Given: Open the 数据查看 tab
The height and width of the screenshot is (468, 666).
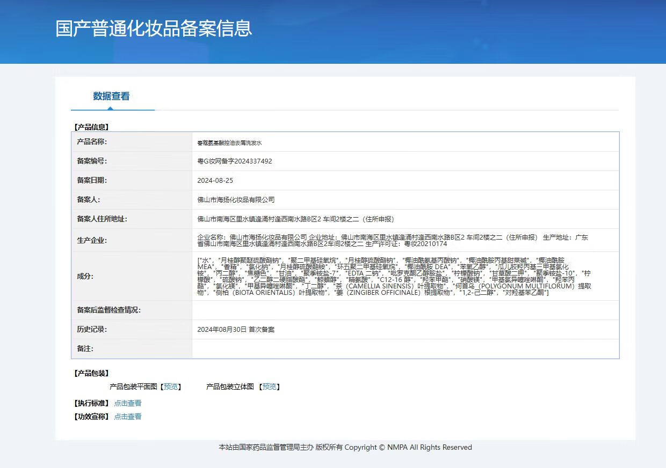Looking at the screenshot, I should click(x=112, y=96).
